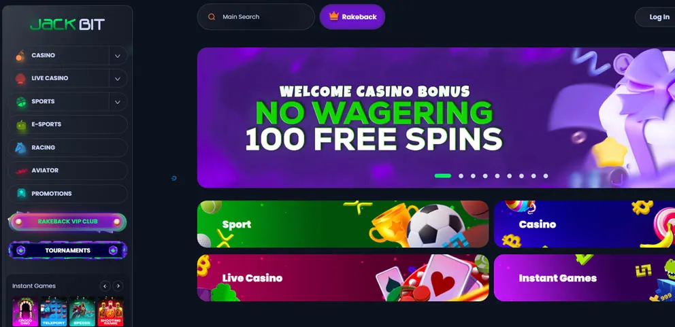Viewport: 675px width, 327px height.
Task: Click the collapse sidebar arrow icon
Action: click(x=174, y=178)
